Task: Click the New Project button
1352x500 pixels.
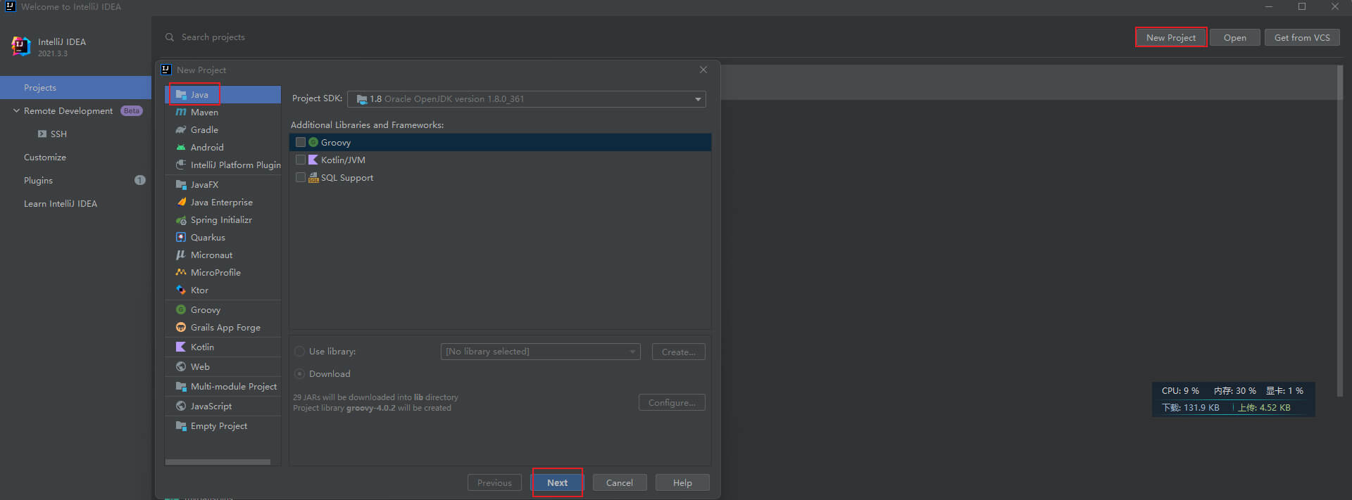Action: click(1171, 38)
